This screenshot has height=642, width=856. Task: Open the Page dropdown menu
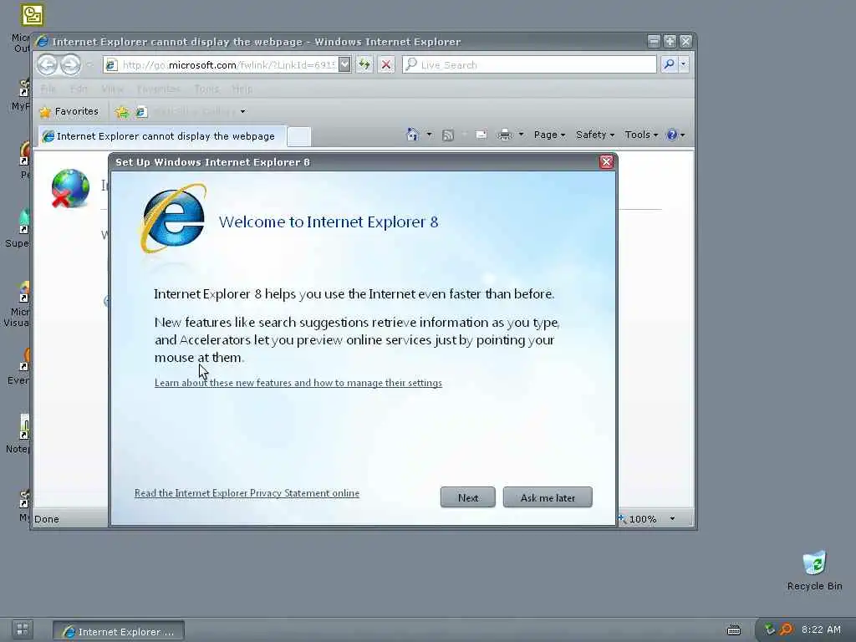pos(549,135)
